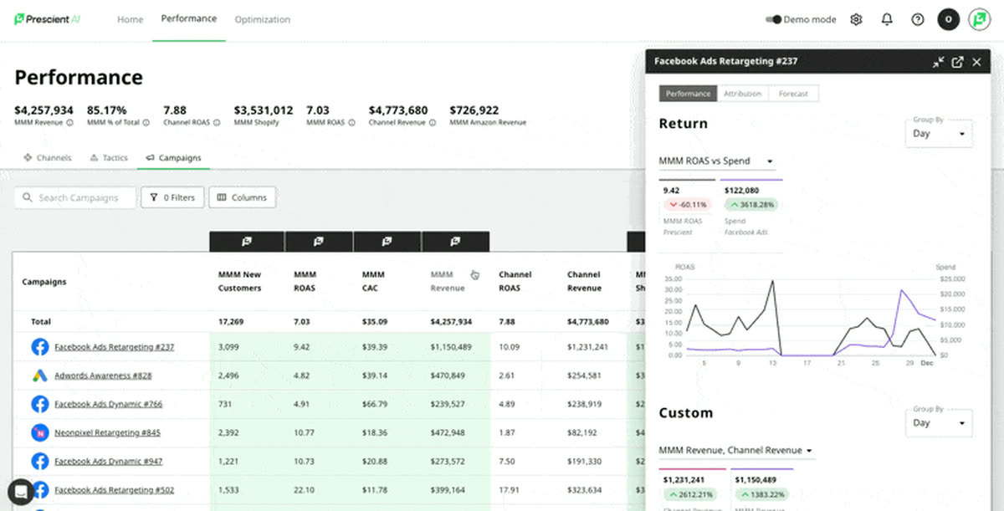1004x511 pixels.
Task: Click the $4,773,680 Channel Revenue total cell
Action: [589, 321]
